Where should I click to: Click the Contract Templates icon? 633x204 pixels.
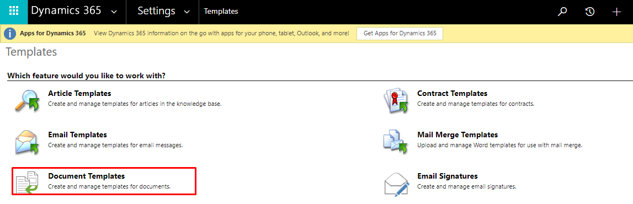coord(396,100)
